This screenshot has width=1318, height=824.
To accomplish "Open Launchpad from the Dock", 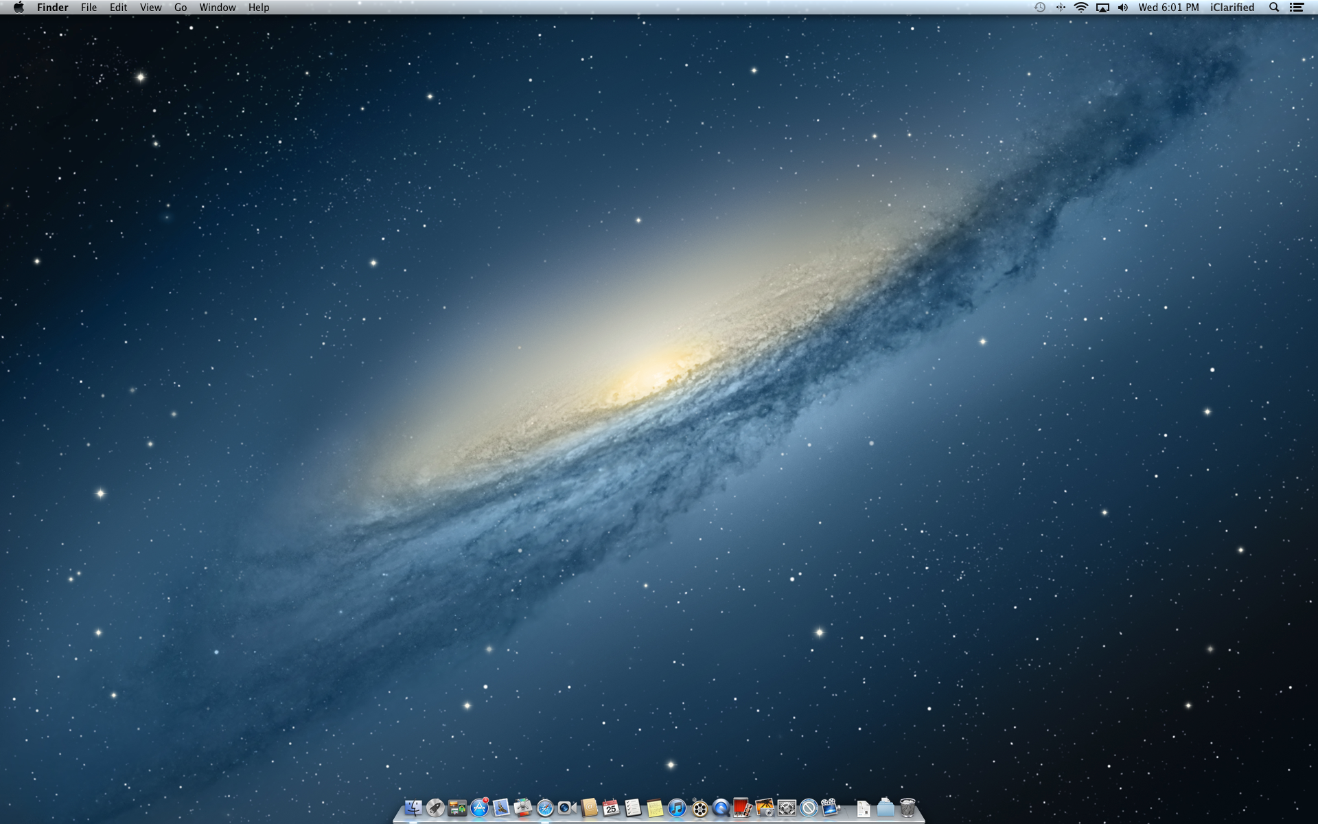I will tap(435, 808).
